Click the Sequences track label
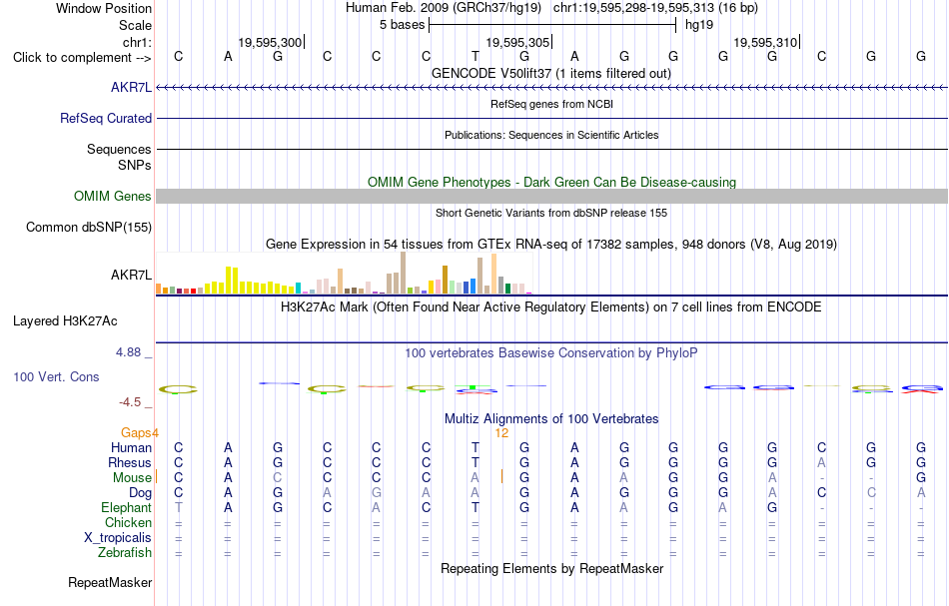 (x=119, y=149)
